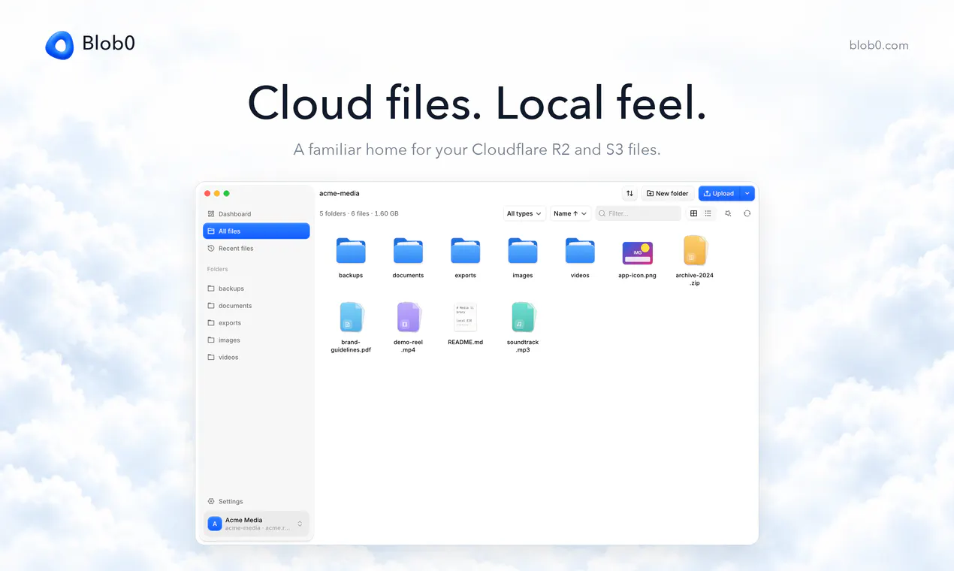The height and width of the screenshot is (571, 954).
Task: Minimize the window with yellow button
Action: tap(217, 193)
